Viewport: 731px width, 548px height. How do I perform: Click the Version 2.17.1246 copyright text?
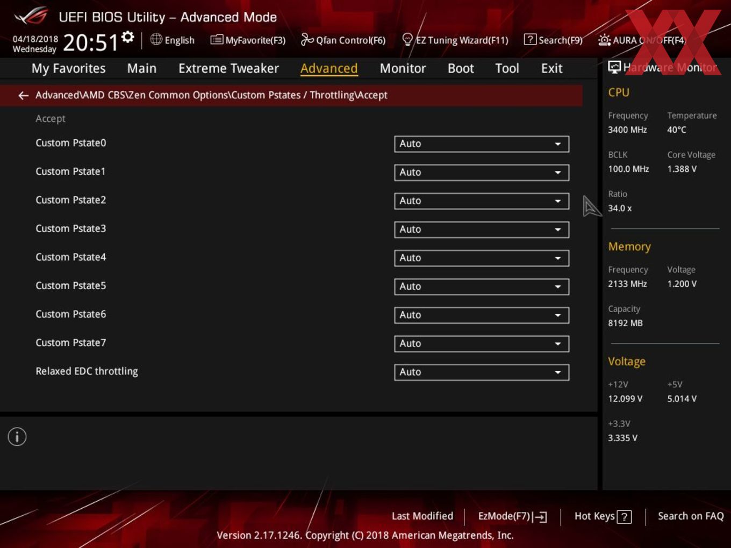click(365, 535)
